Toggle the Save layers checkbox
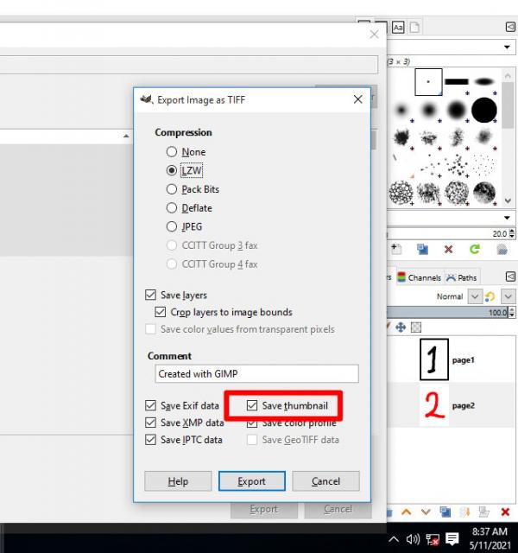 [x=176, y=295]
